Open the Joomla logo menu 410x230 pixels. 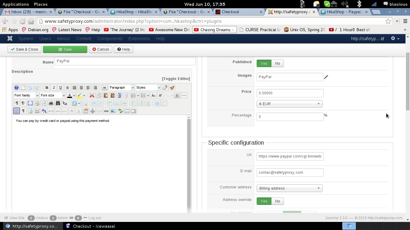click(x=10, y=39)
